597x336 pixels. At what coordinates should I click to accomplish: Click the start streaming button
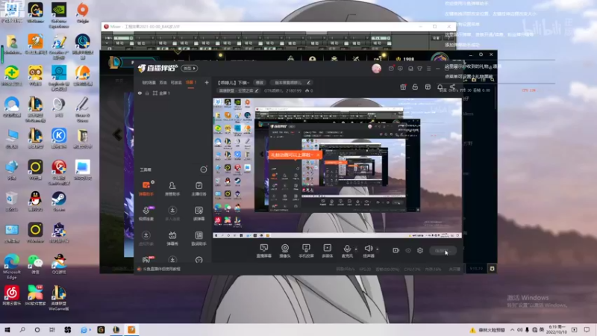click(443, 251)
